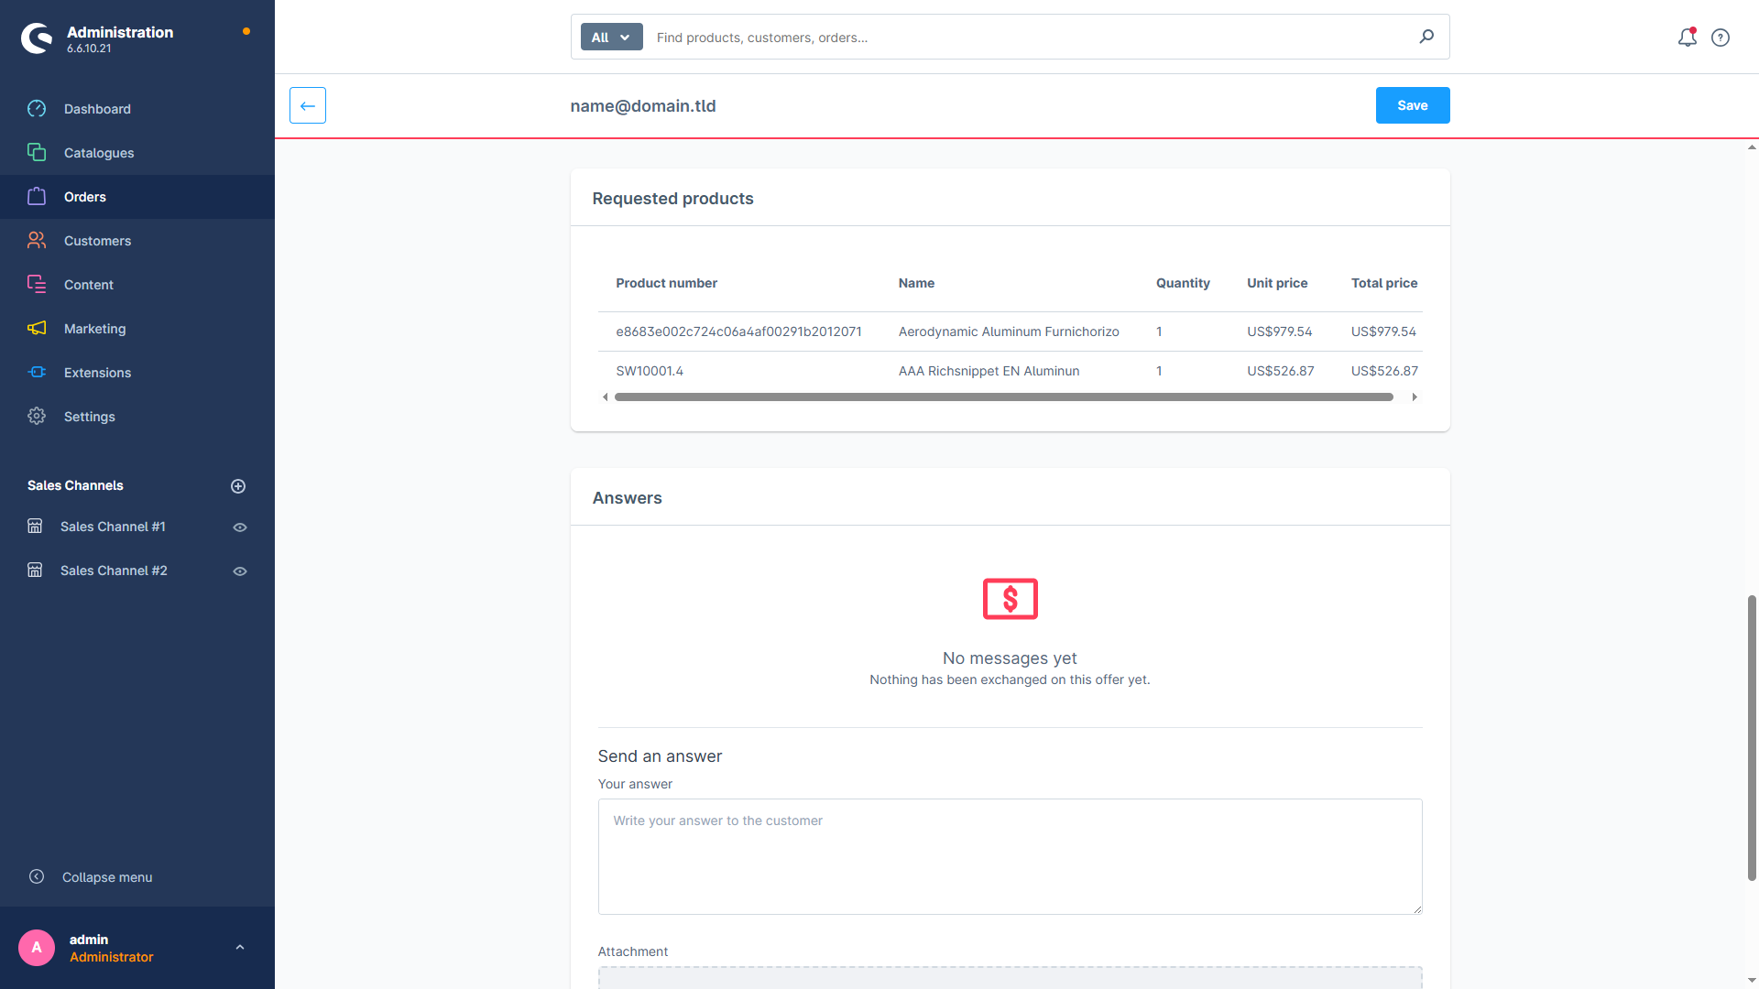Click the admin avatar circle
Image resolution: width=1759 pixels, height=989 pixels.
click(x=37, y=948)
